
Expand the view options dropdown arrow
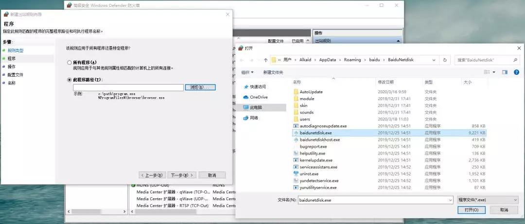(494, 72)
